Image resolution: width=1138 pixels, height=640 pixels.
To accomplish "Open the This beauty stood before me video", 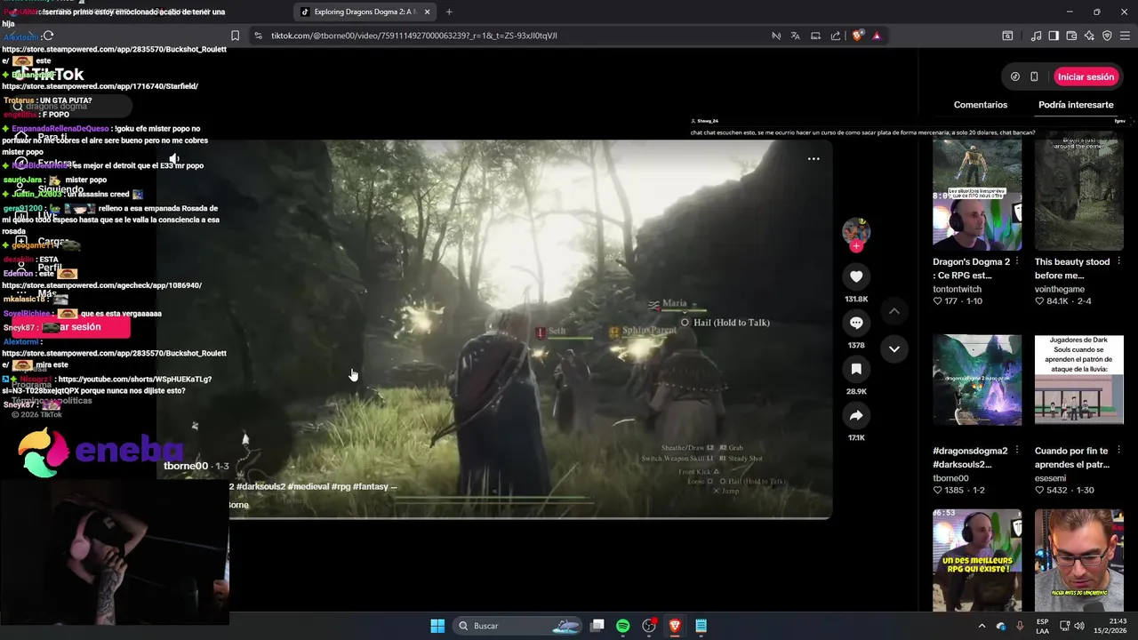I will 1078,194.
